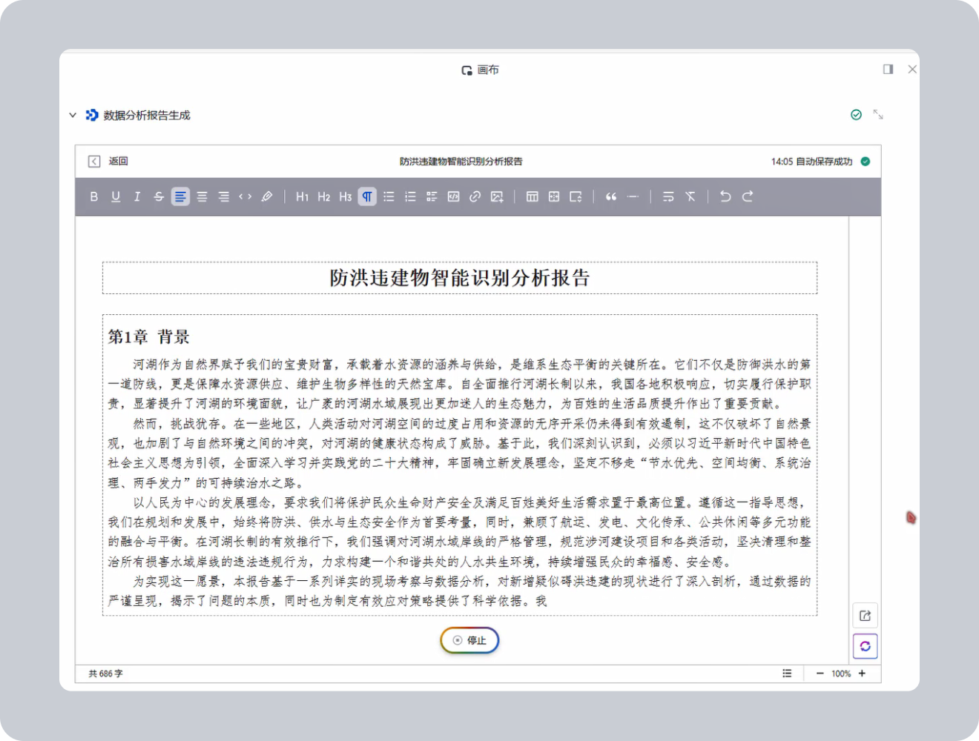Click the paragraph starting with 为实现这一愿景
Screen dimensions: 979x741
tap(460, 591)
